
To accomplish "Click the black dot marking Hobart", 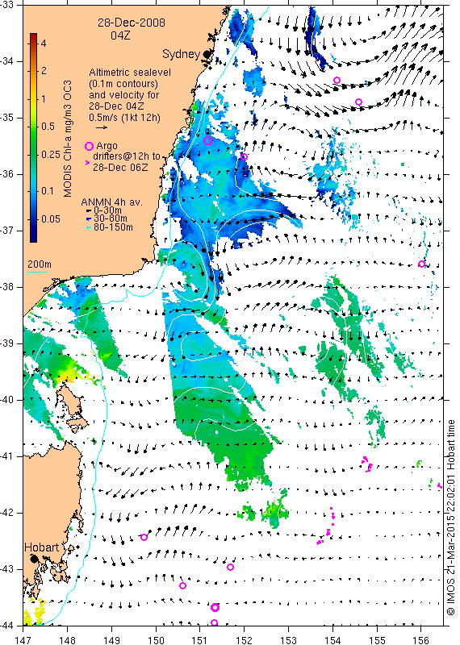I will point(34,558).
